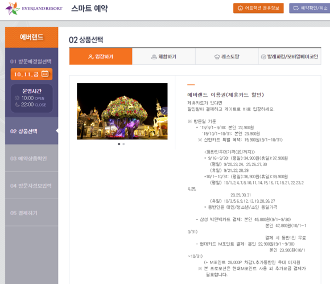Click the 신한카드 특별 혜택 line

(x=240, y=140)
